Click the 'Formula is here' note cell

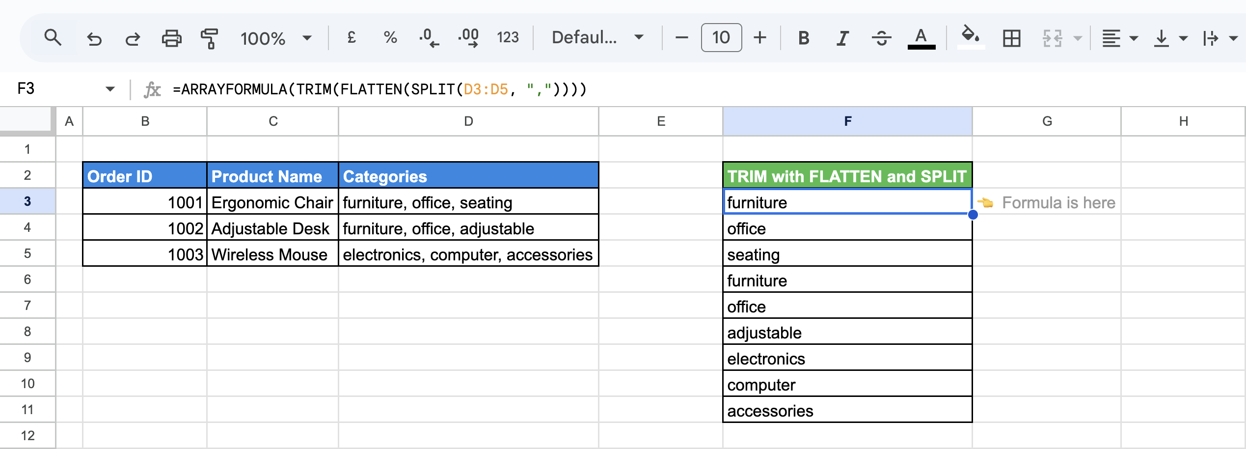1047,202
